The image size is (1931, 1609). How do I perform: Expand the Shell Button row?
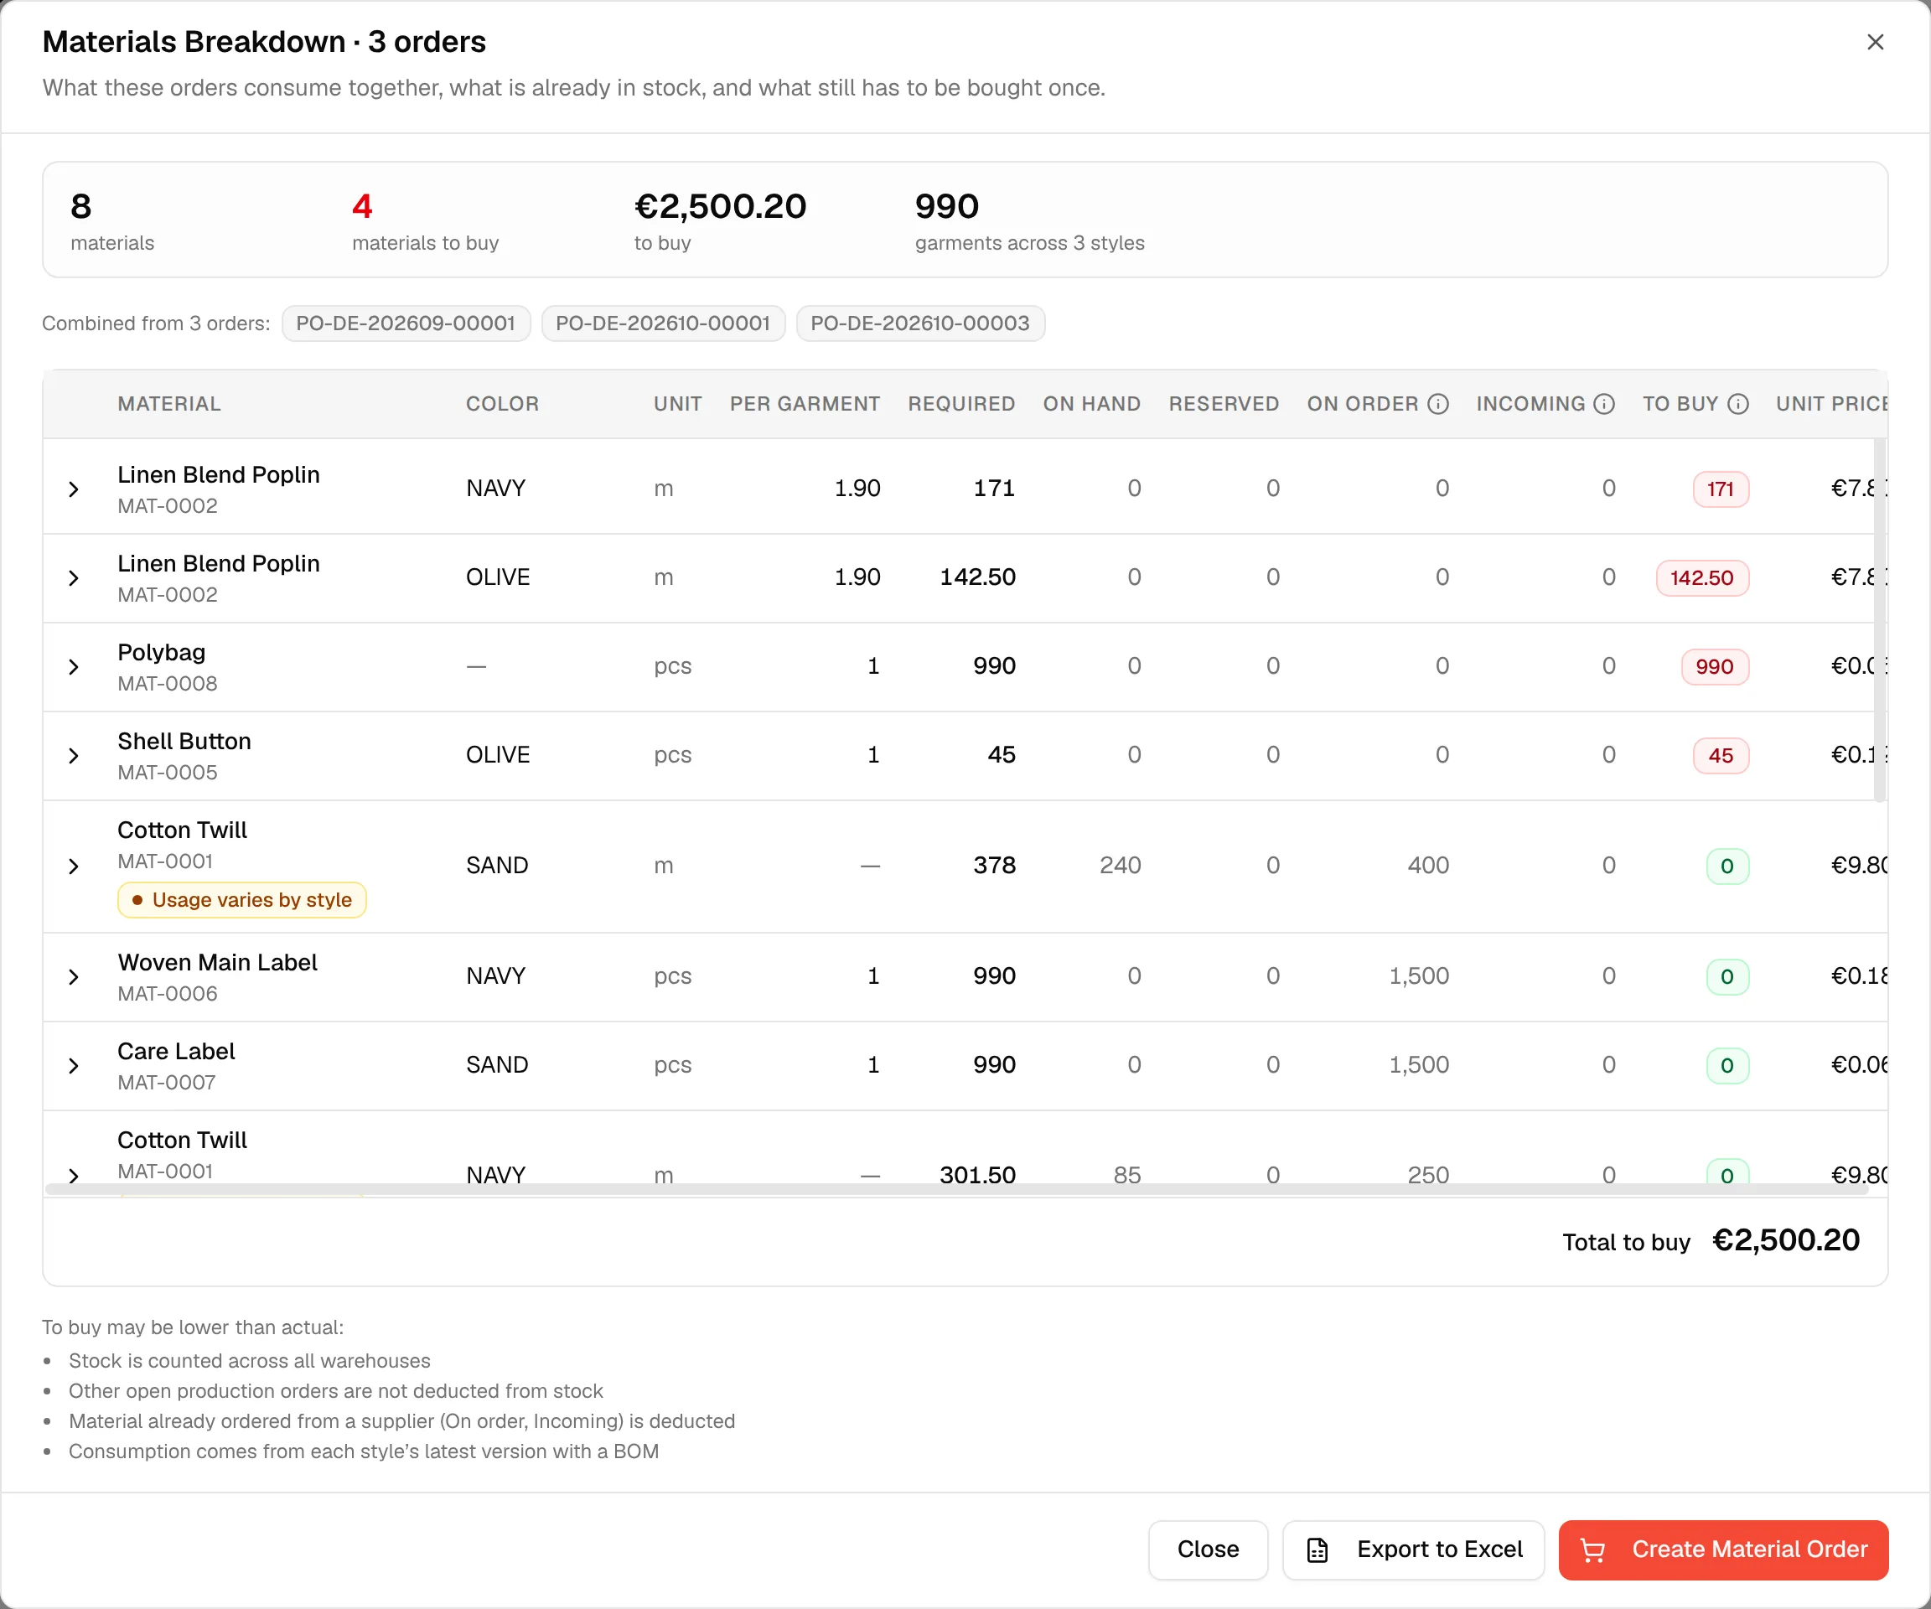pyautogui.click(x=75, y=756)
